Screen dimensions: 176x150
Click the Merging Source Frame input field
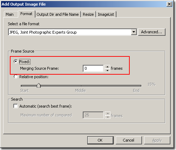(93, 68)
